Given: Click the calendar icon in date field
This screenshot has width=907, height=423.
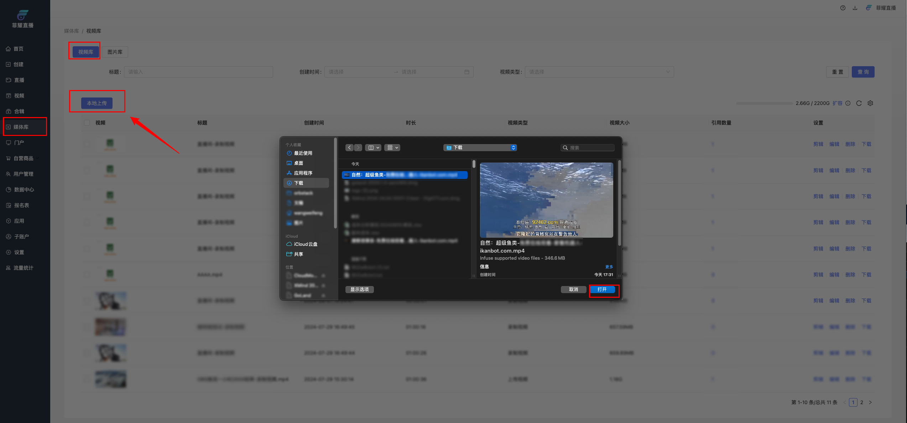Looking at the screenshot, I should (x=466, y=72).
